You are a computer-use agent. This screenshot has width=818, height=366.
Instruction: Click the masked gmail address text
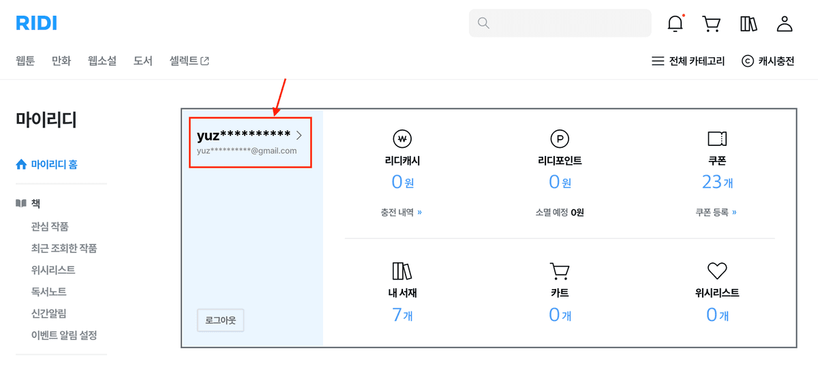(x=247, y=151)
